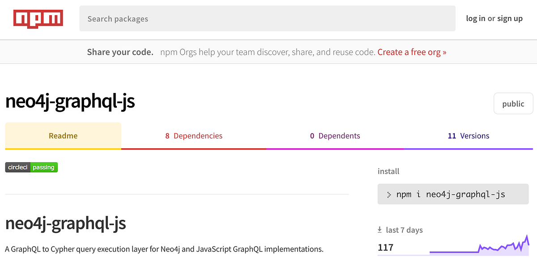Click the GraphQL to Cypher description text
Screen dimensions: 537x264
click(x=164, y=249)
